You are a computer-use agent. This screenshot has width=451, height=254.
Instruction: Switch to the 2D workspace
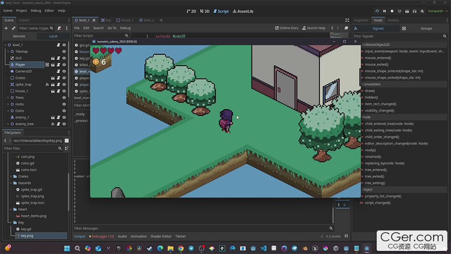(191, 11)
